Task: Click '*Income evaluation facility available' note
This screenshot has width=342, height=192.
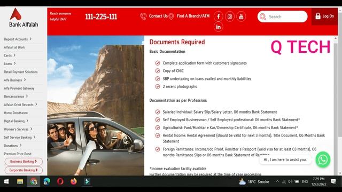Action: [x=178, y=169]
